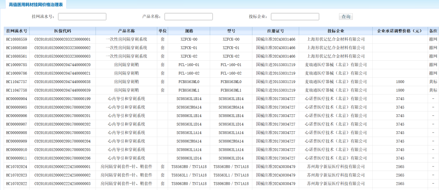
Task: Click 心诺普医疗技术（北京）有限公司 in row HC00000906
Action: [x=336, y=116]
